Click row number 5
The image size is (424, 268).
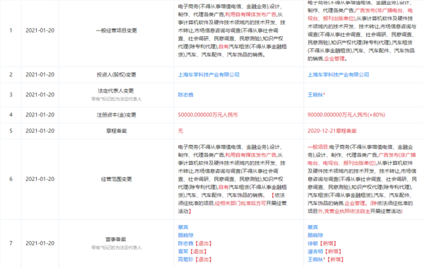[x=11, y=131]
